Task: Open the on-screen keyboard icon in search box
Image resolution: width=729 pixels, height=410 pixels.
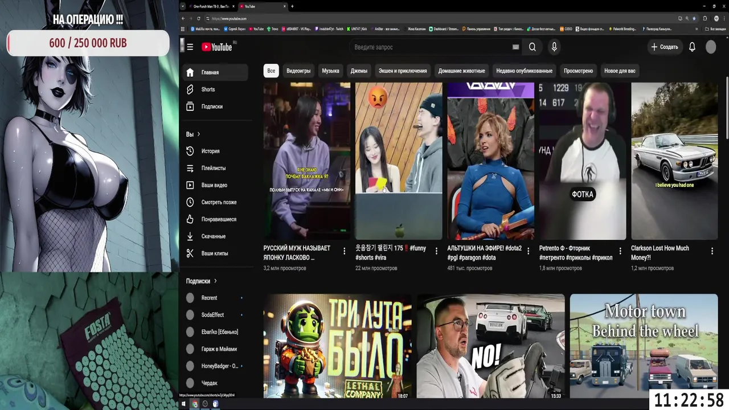Action: (515, 47)
